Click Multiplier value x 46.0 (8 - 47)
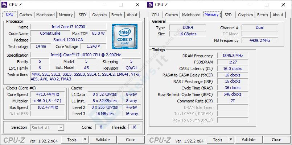This screenshot has height=145, width=292. 48,101
